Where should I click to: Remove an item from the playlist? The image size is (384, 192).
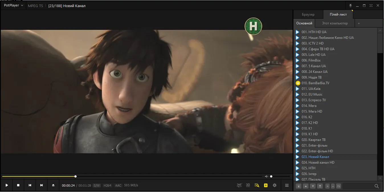tap(333, 186)
